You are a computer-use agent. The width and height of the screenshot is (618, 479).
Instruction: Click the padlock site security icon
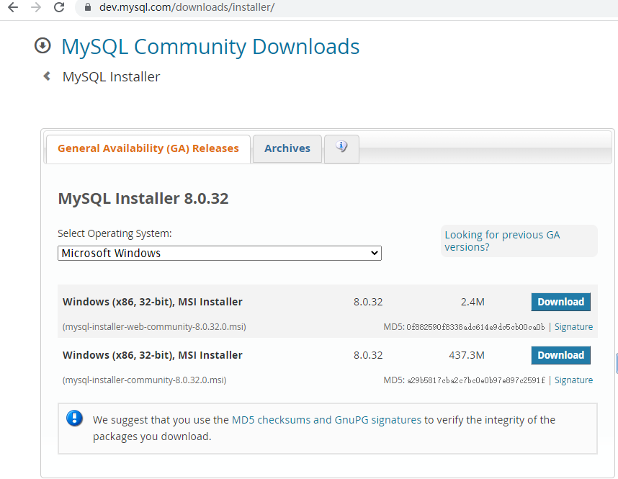point(88,7)
